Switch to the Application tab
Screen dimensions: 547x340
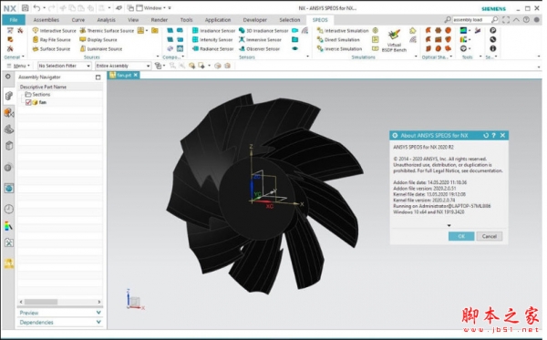218,20
